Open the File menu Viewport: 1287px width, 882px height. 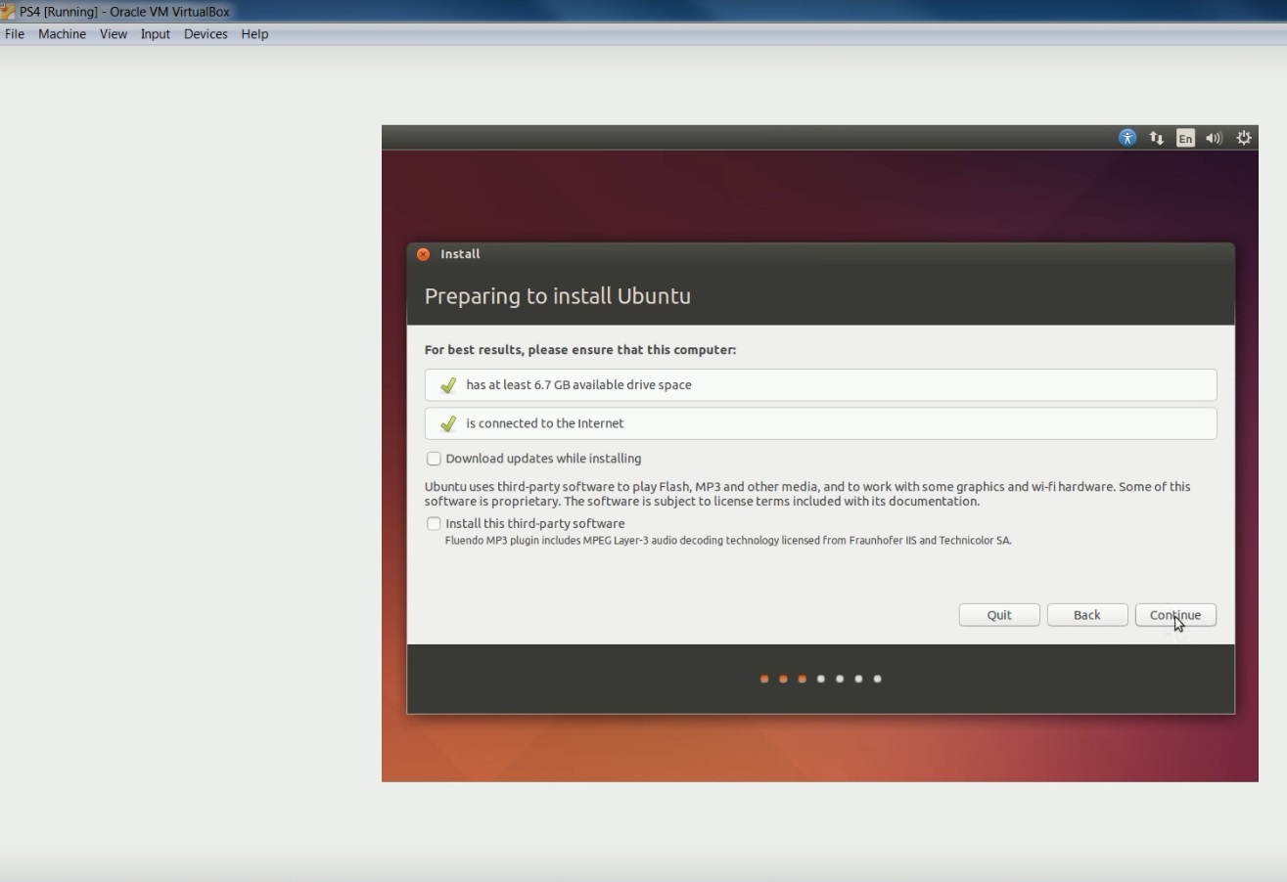[x=15, y=34]
